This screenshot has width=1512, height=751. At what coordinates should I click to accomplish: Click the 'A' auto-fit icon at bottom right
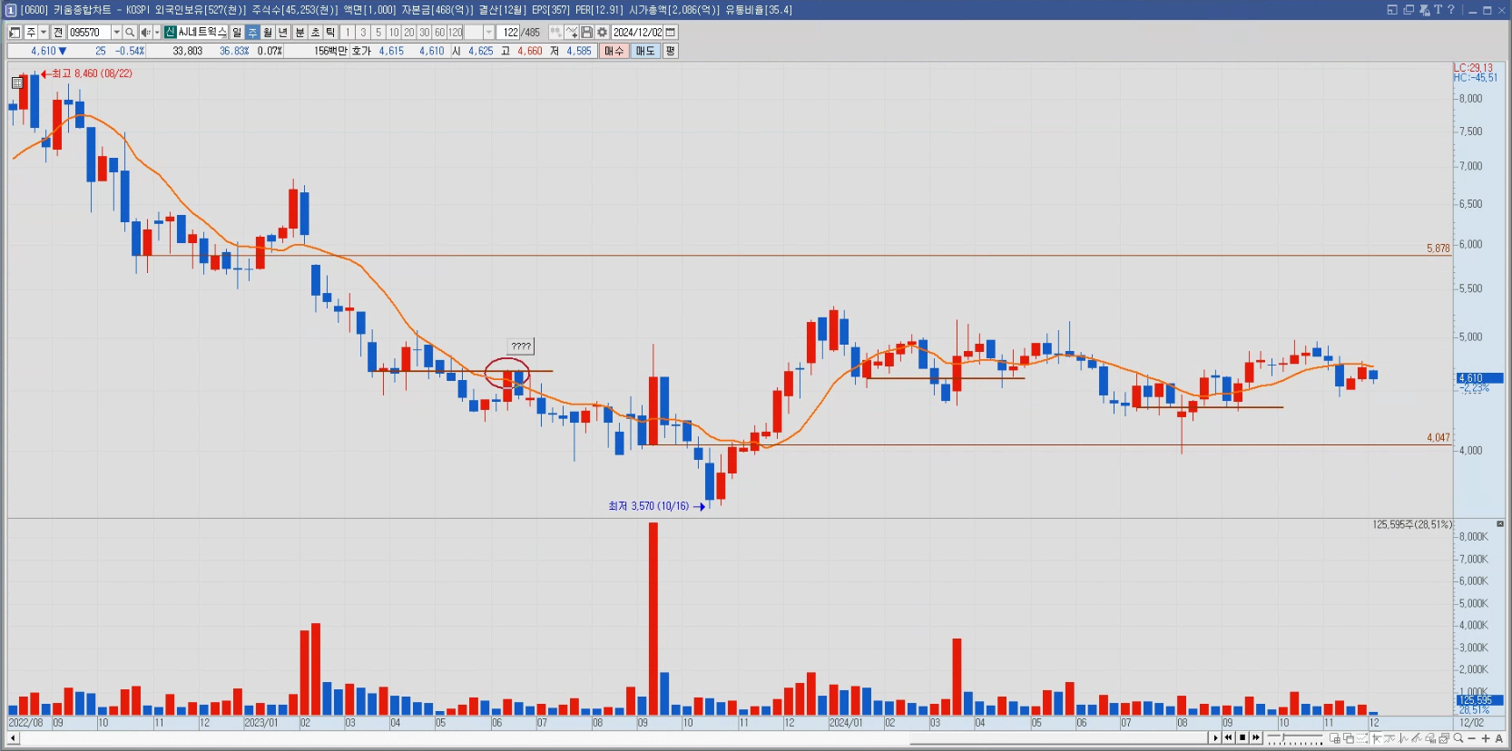1499,738
